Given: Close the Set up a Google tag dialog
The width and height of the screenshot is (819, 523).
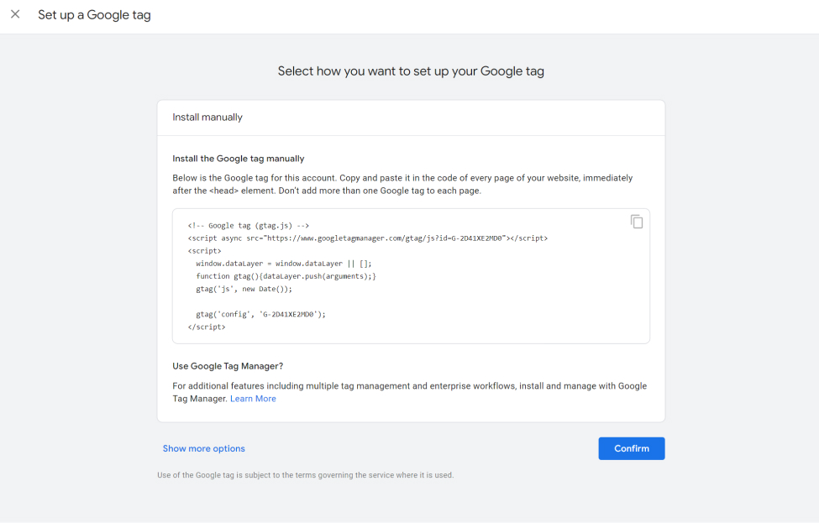Looking at the screenshot, I should coord(15,14).
